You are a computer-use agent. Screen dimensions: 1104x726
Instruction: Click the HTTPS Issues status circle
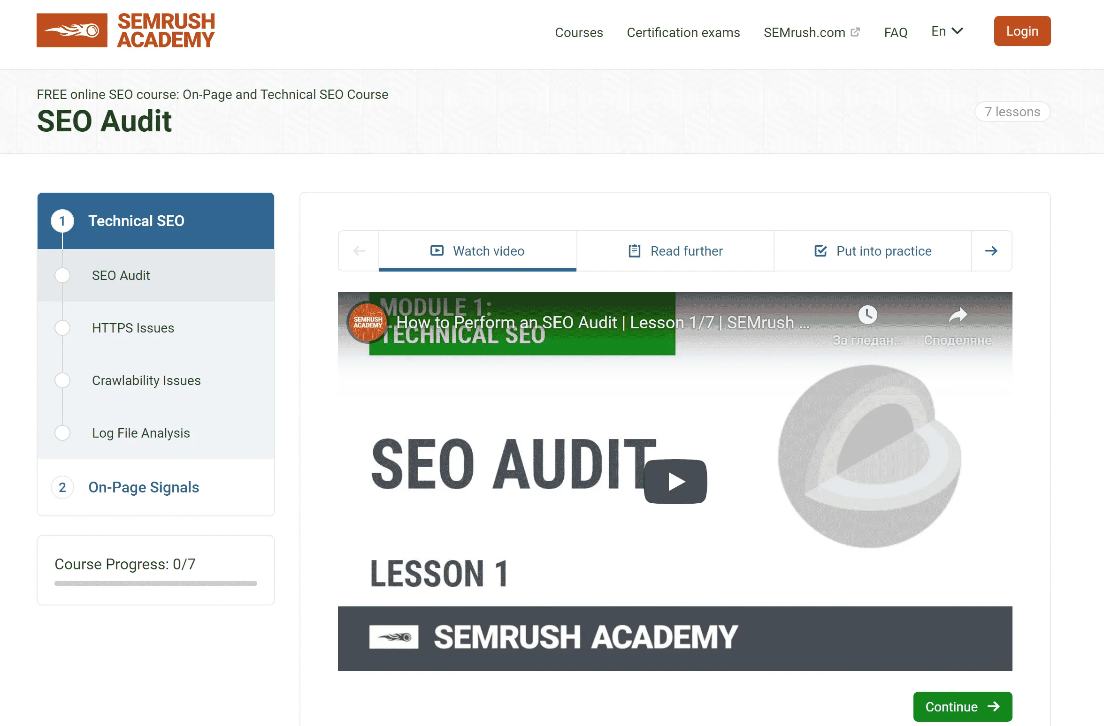tap(62, 328)
